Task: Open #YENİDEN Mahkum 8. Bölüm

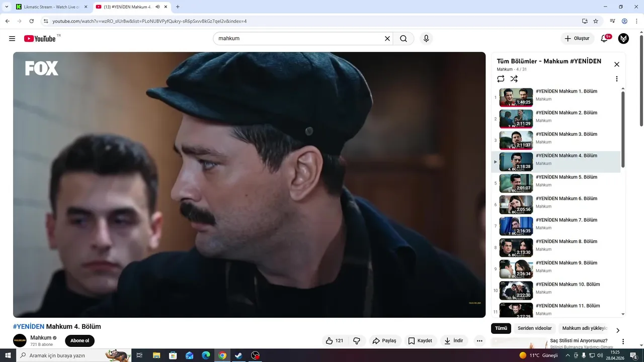Action: tap(556, 248)
